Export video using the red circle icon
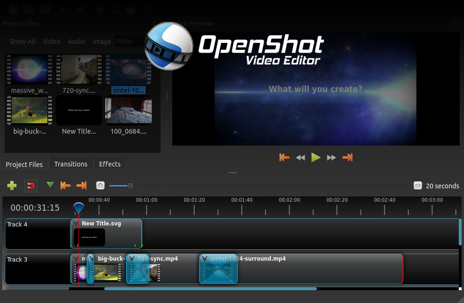This screenshot has height=303, width=464. tap(149, 10)
